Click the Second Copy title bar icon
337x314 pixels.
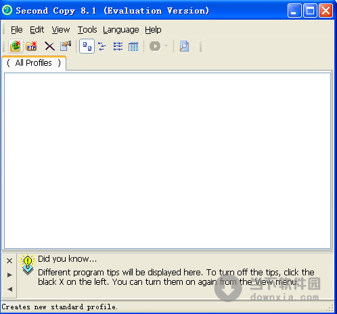tap(7, 10)
